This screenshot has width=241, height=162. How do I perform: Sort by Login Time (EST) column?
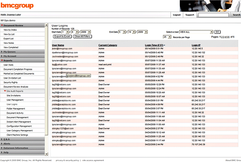tap(154, 45)
